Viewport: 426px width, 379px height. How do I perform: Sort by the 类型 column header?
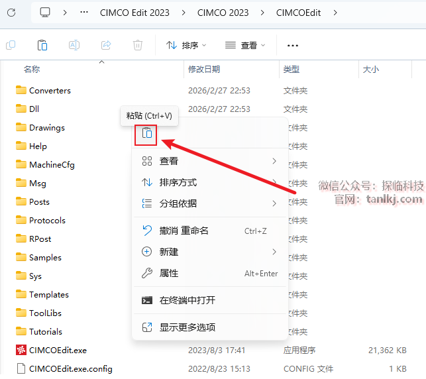pyautogui.click(x=292, y=70)
